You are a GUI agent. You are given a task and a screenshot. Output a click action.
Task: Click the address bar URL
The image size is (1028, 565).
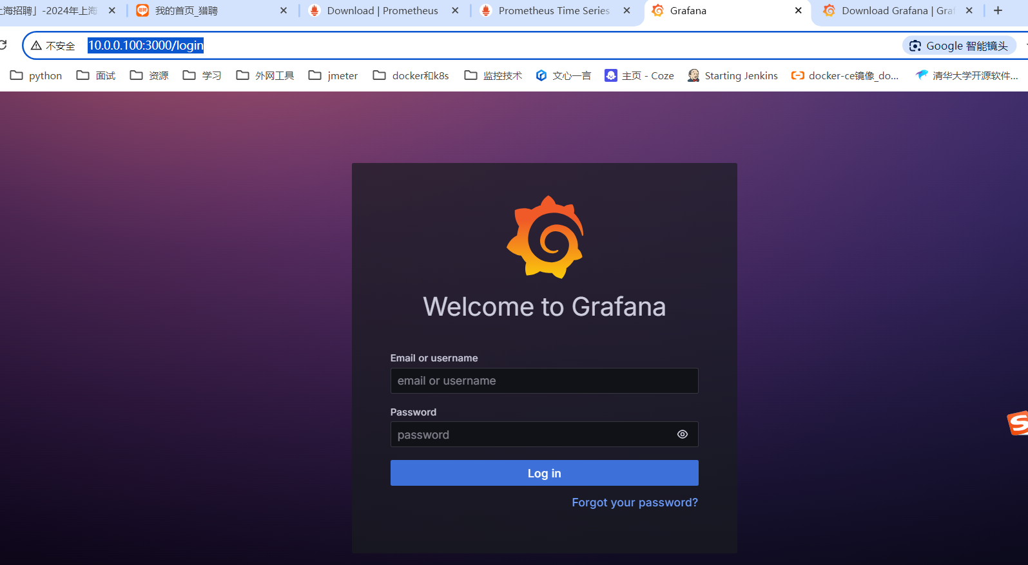pyautogui.click(x=146, y=46)
